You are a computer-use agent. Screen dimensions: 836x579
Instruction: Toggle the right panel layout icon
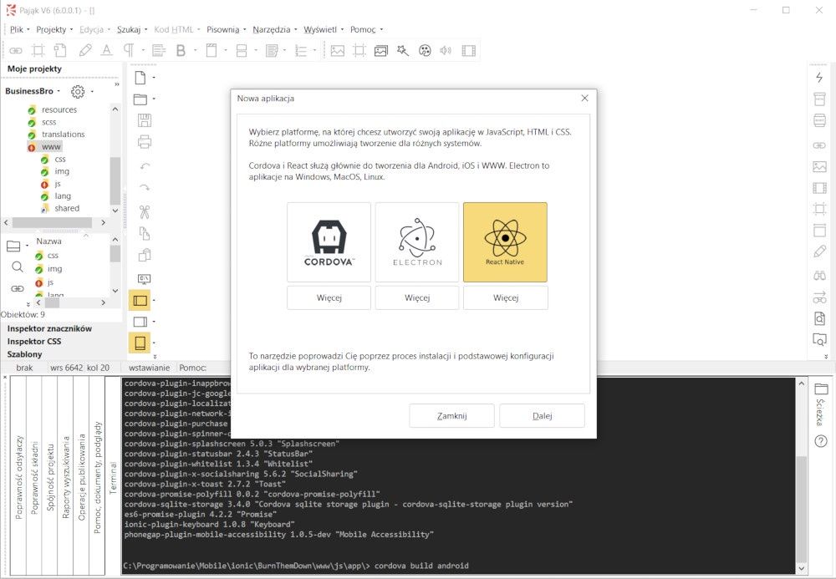tap(140, 322)
